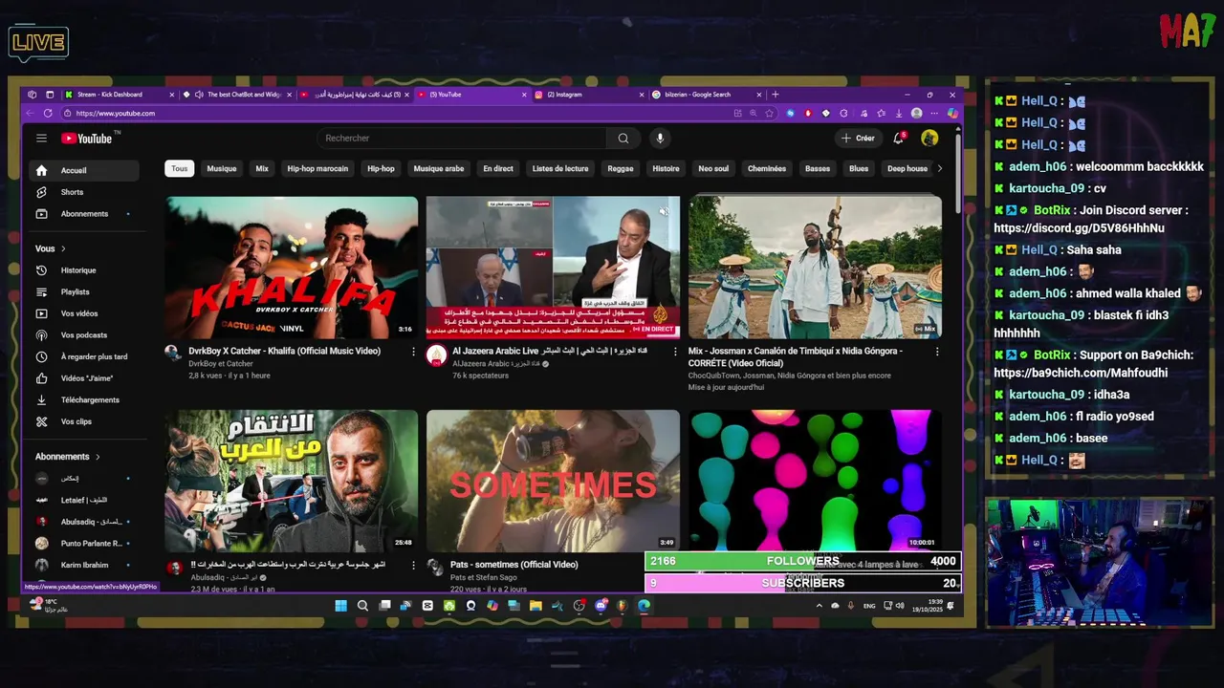Click the volume icon in the system tray

900,606
